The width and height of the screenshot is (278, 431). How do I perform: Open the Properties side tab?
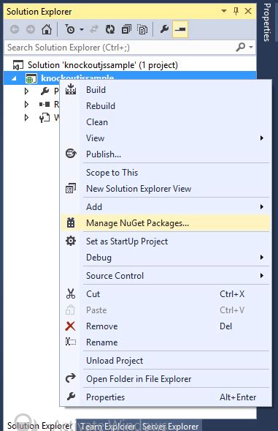click(266, 22)
